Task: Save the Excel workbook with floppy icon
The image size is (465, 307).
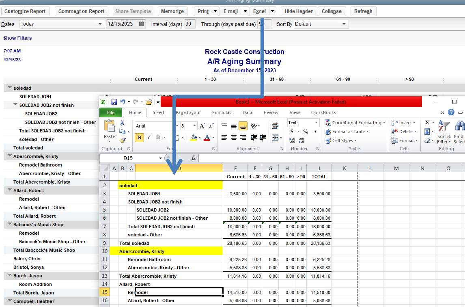Action: [114, 102]
